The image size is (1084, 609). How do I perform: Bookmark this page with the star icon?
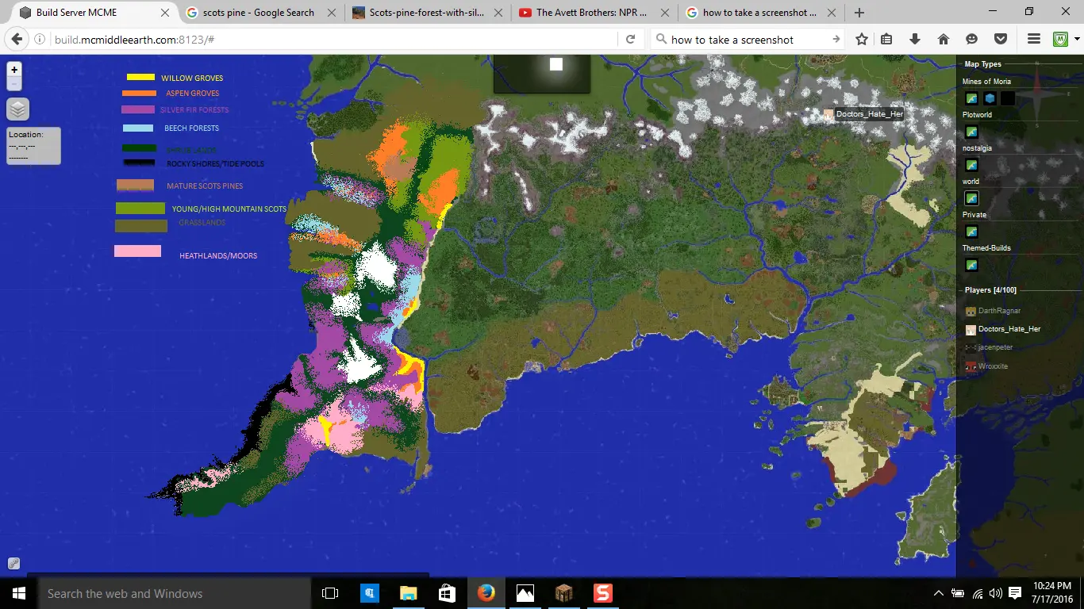[862, 39]
